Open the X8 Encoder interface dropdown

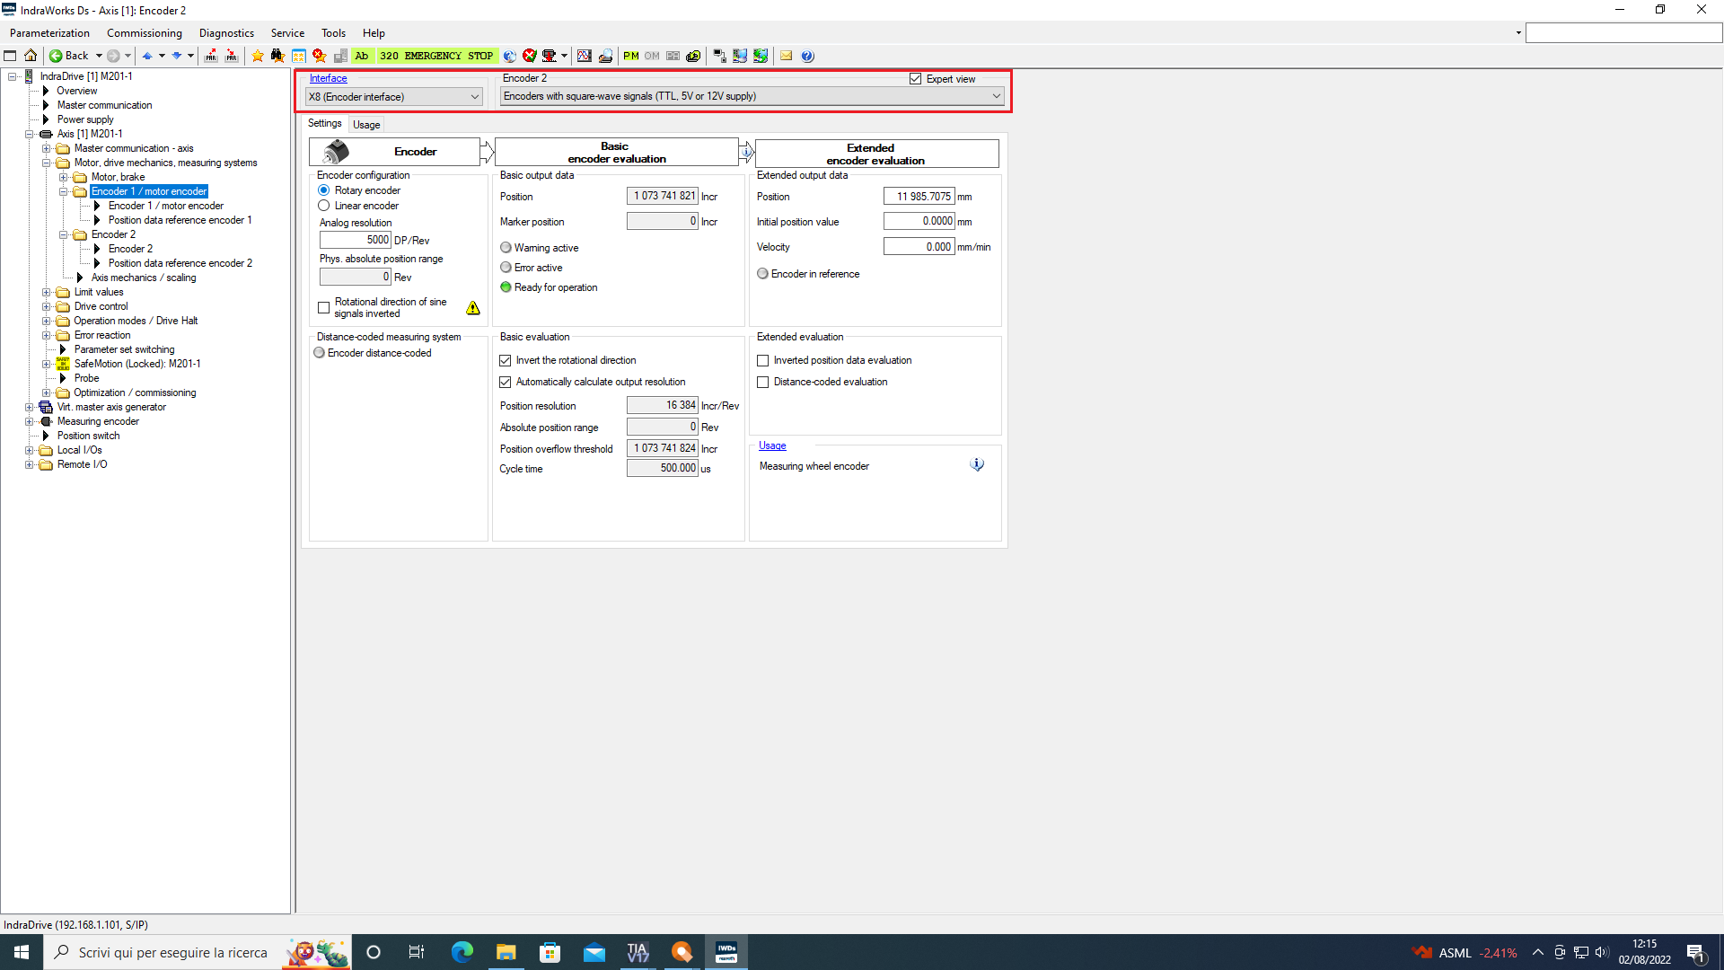(474, 97)
